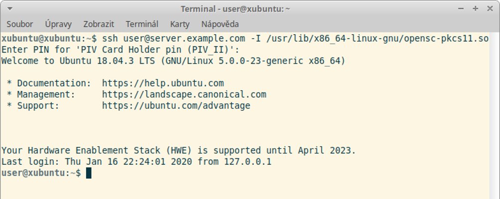Click the https://help.ubuntu.com documentation URL
This screenshot has width=500, height=199.
(163, 83)
